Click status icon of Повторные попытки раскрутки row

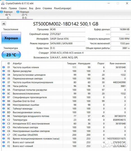tap(4, 90)
